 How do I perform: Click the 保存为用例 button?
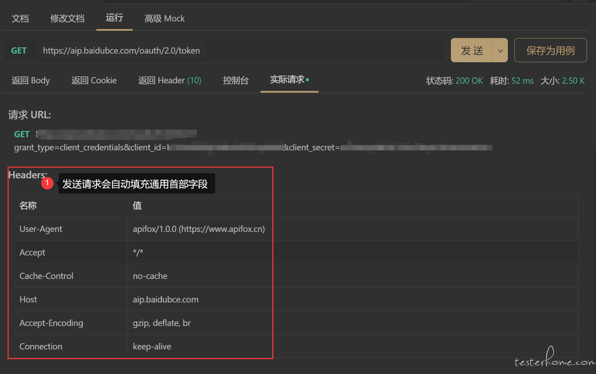(550, 50)
